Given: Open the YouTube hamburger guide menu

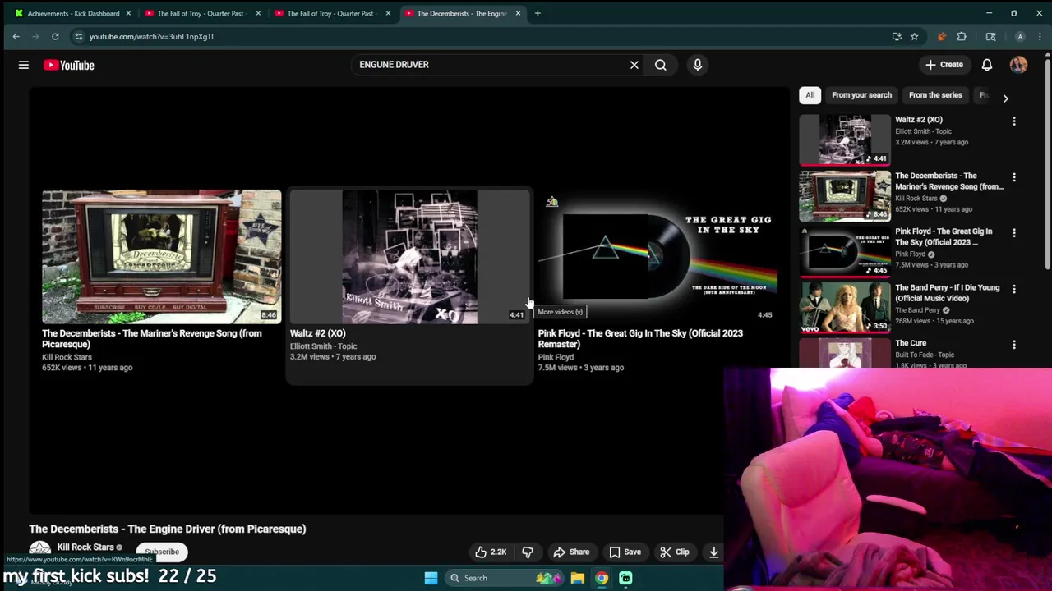Looking at the screenshot, I should 24,65.
